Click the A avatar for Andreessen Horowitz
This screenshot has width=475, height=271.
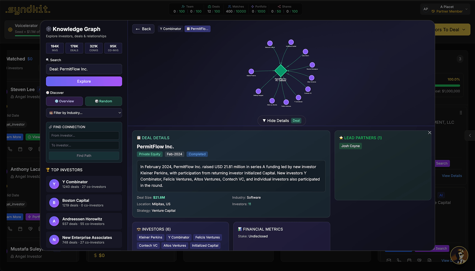[54, 221]
